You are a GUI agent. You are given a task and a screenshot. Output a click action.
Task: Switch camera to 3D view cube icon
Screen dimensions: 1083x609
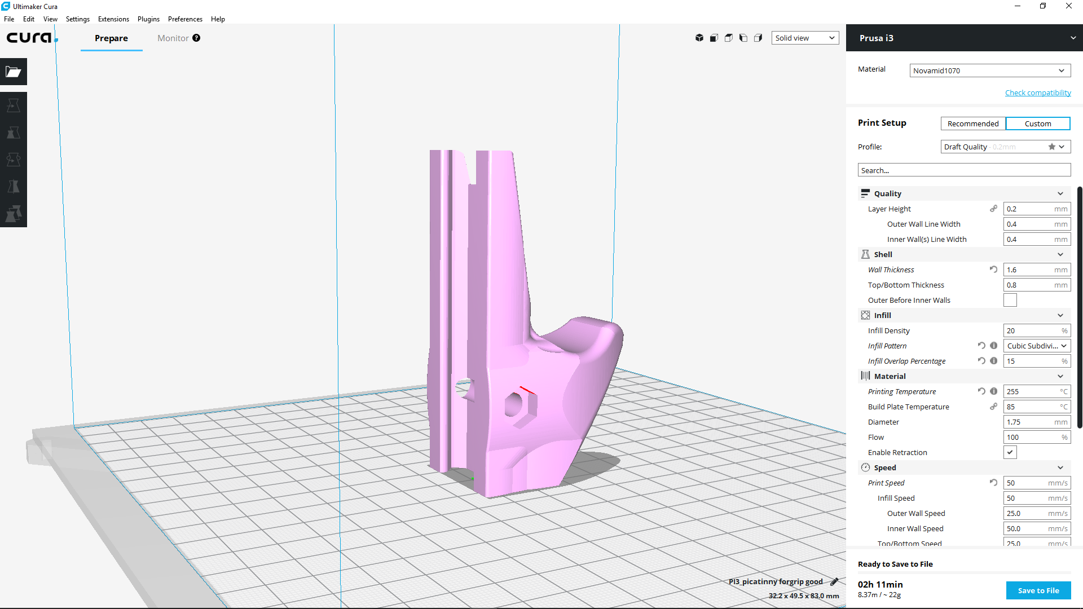(699, 38)
